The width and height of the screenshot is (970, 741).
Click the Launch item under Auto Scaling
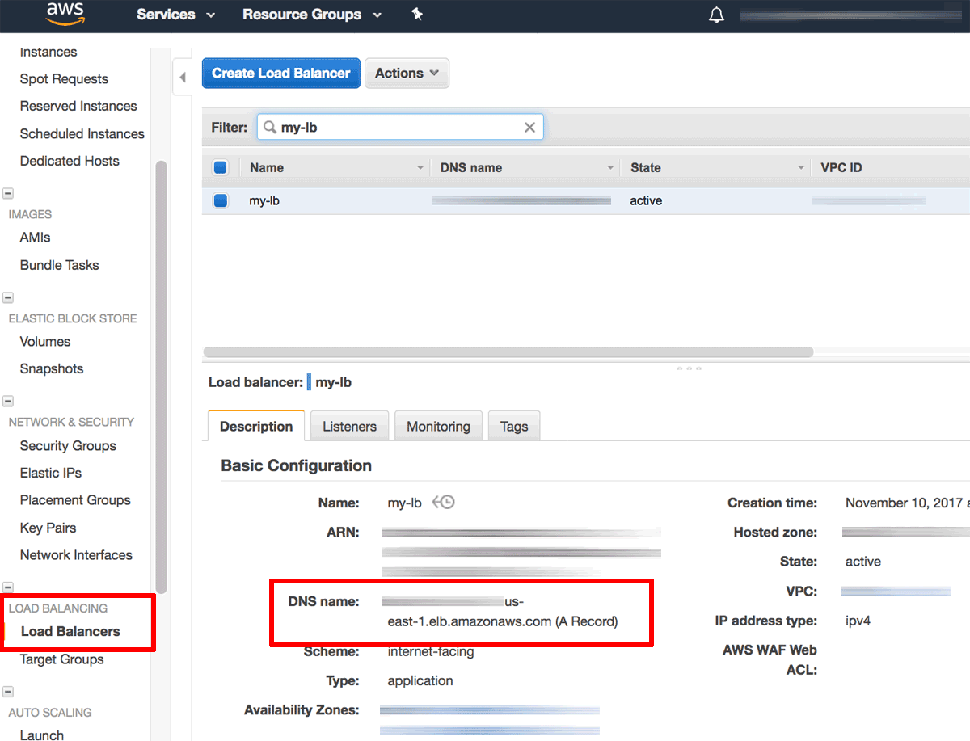[42, 735]
